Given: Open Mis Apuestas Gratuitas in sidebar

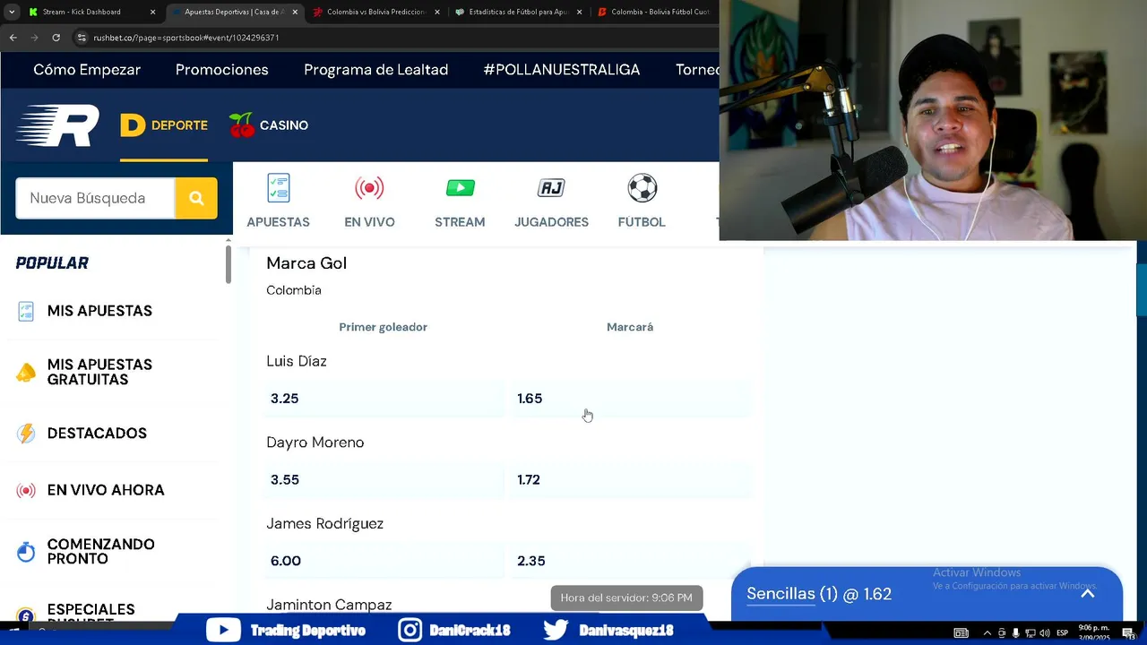Looking at the screenshot, I should 99,372.
